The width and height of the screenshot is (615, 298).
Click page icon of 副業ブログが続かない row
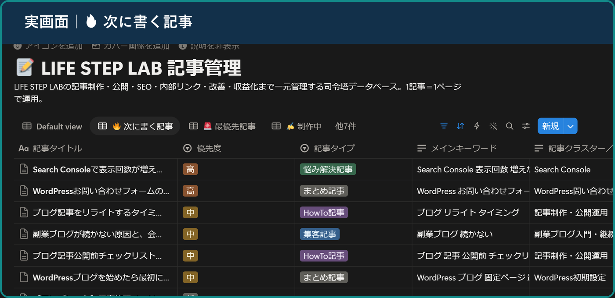[x=24, y=234]
